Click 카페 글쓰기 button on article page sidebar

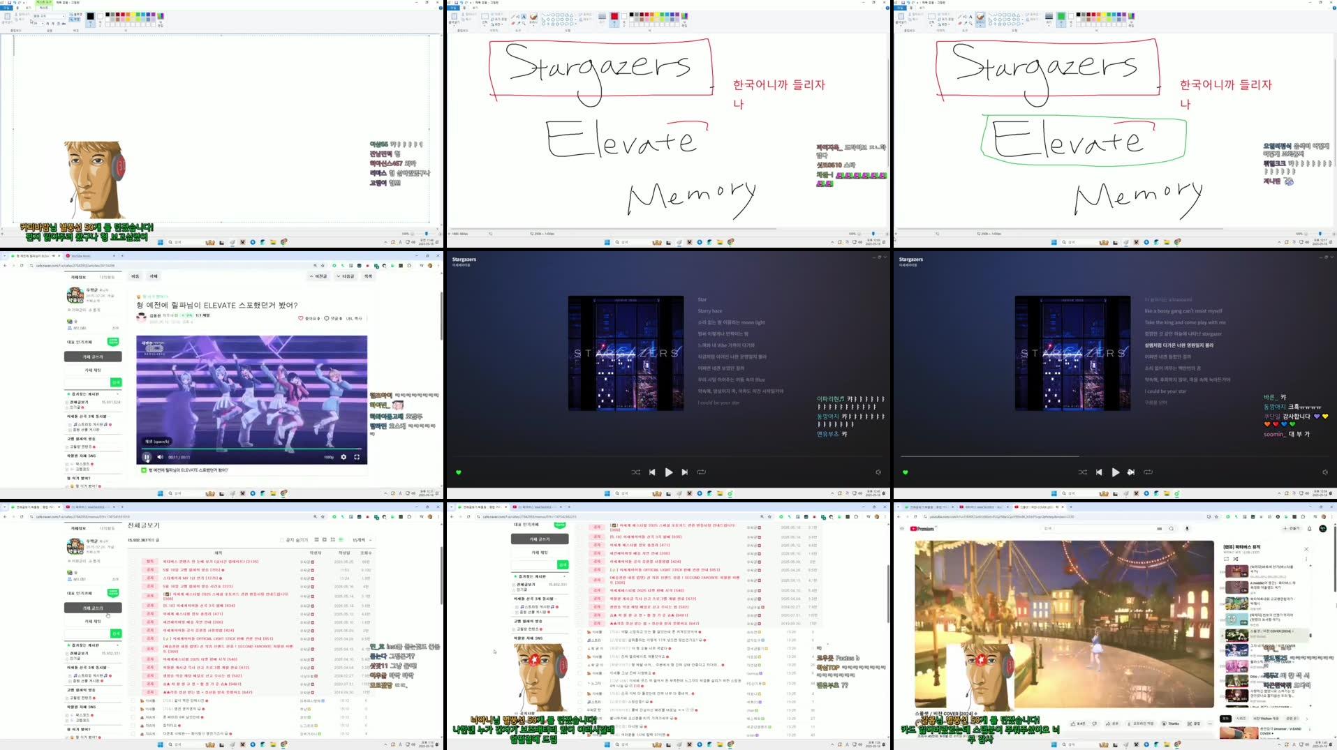pyautogui.click(x=93, y=357)
